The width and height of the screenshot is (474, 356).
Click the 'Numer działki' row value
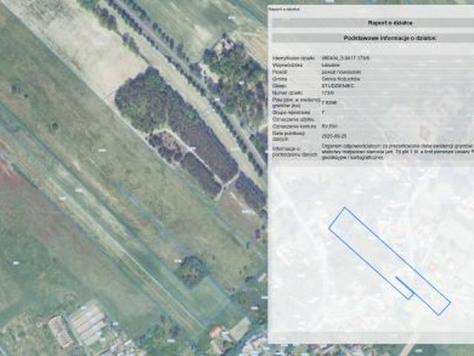coord(328,93)
